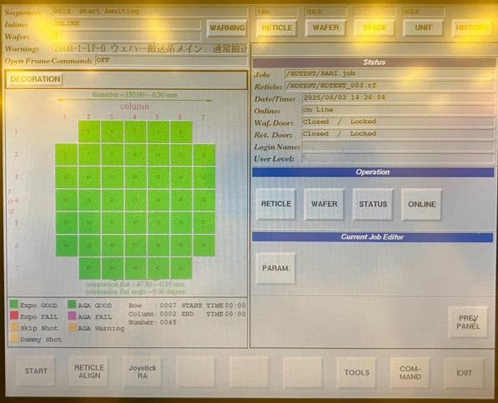Click the Reticle file path field
Screen dimensions: 498x403
390,86
